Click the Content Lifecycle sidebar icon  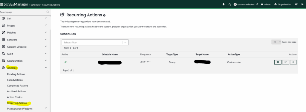[x=3, y=47]
